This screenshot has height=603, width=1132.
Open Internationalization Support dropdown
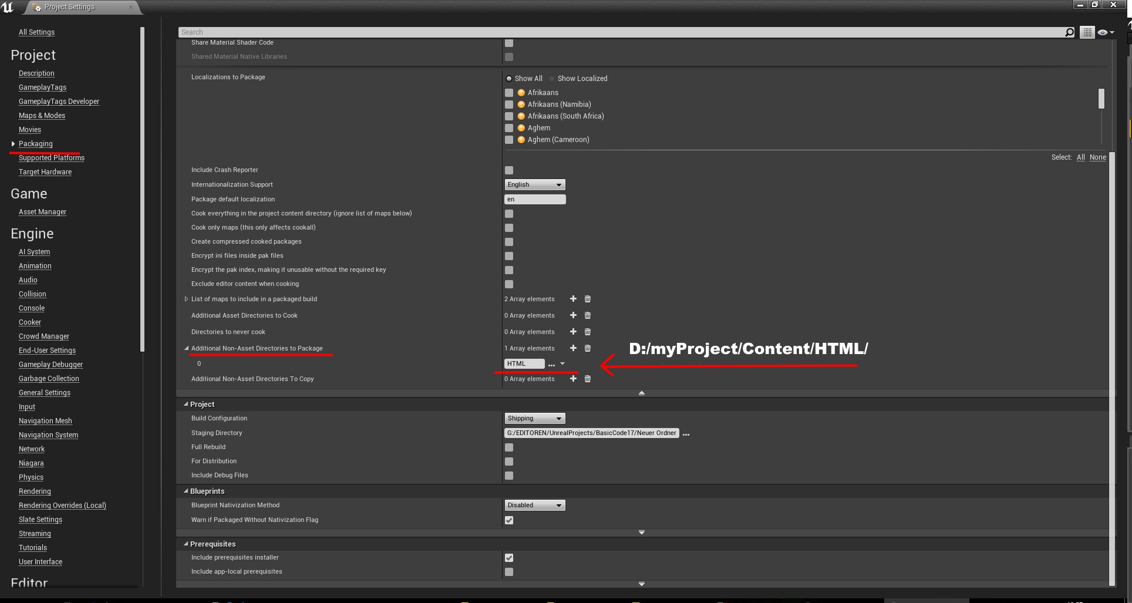(535, 184)
